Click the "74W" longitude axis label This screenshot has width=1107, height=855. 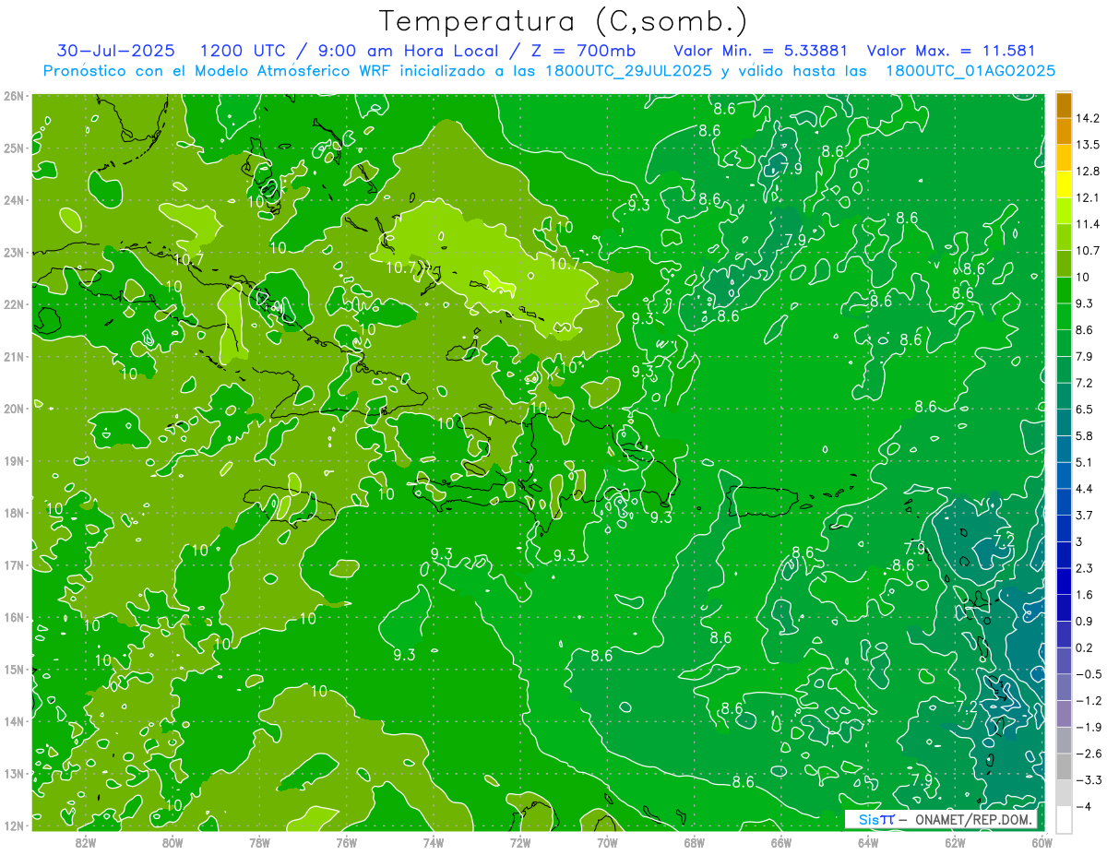pyautogui.click(x=433, y=841)
